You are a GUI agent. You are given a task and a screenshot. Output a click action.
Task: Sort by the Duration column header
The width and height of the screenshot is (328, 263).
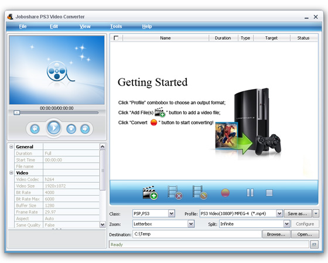223,38
